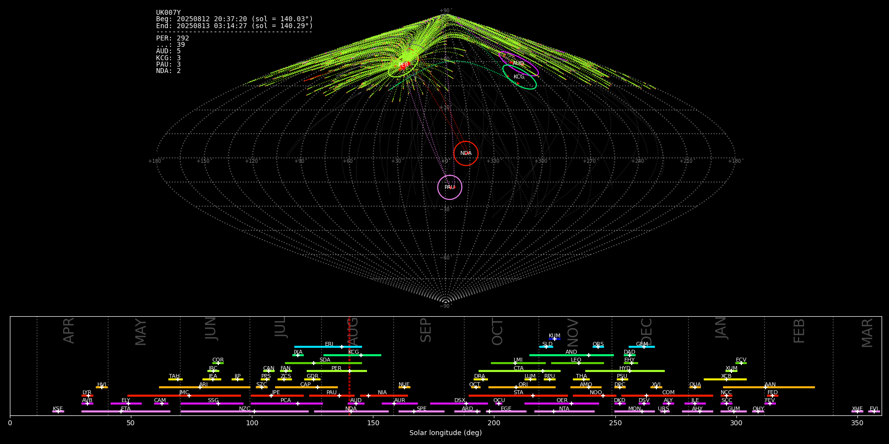
Task: Click the KCG: 3 legend entry
Action: coord(168,58)
